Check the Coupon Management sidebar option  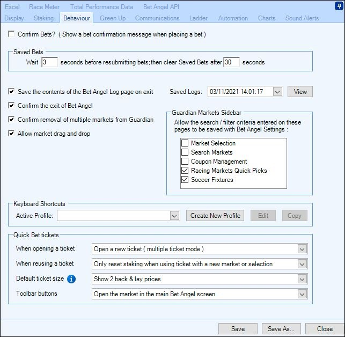click(x=185, y=162)
